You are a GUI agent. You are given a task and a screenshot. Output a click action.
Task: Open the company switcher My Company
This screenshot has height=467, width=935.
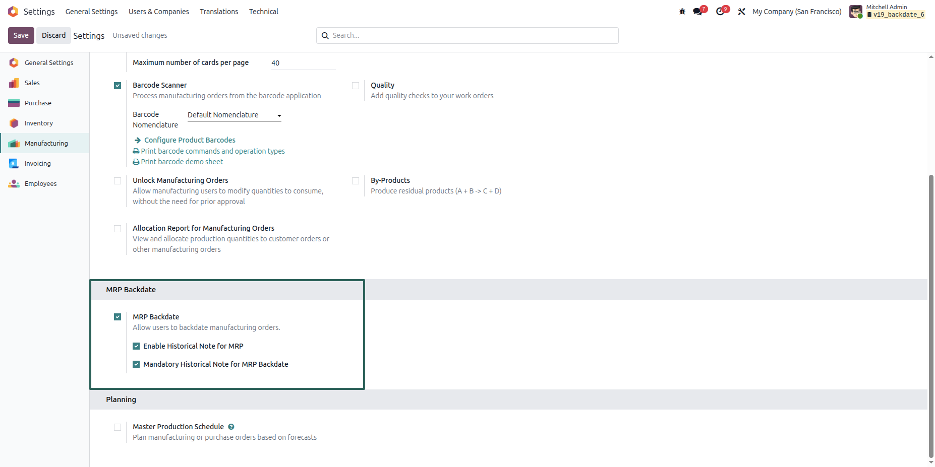click(797, 12)
